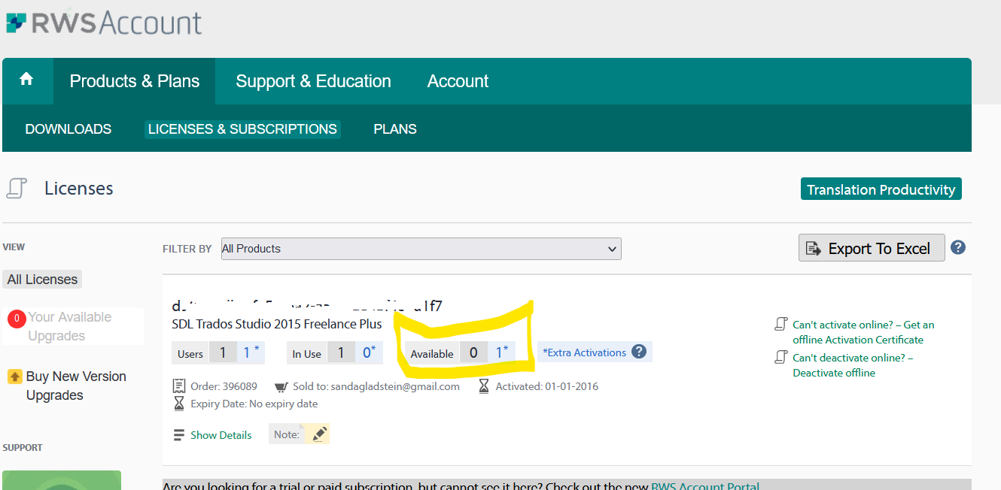
Task: Click the hourglass icon beside Expiry Date
Action: pyautogui.click(x=179, y=404)
